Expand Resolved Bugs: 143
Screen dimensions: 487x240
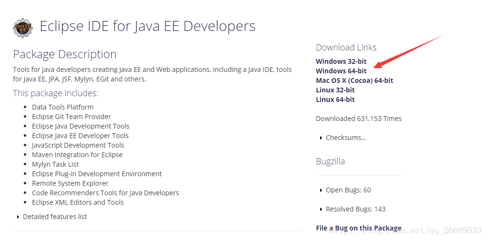[x=353, y=209]
